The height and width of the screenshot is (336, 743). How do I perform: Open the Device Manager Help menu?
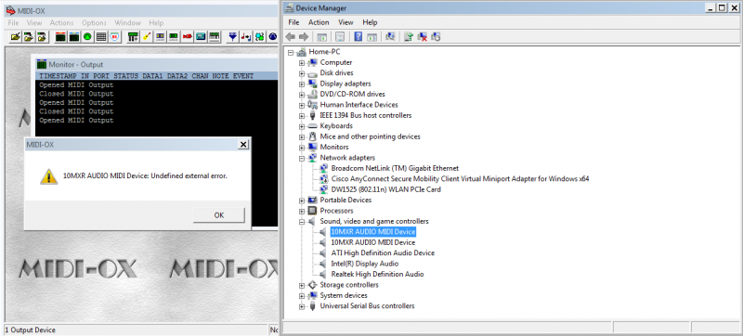(x=370, y=22)
